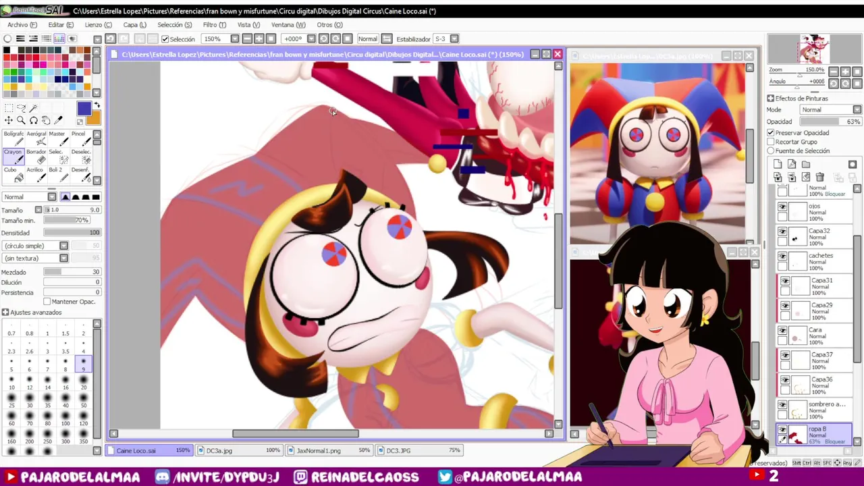Open the Estabilizador S-3 dropdown
The image size is (864, 486).
(454, 39)
